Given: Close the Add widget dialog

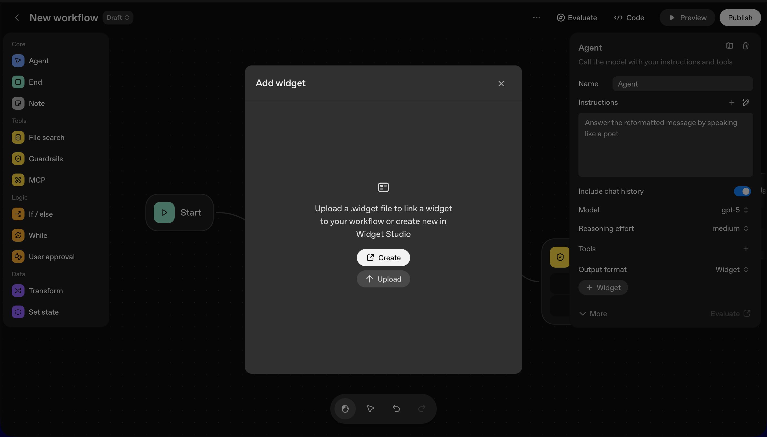Looking at the screenshot, I should click(501, 84).
